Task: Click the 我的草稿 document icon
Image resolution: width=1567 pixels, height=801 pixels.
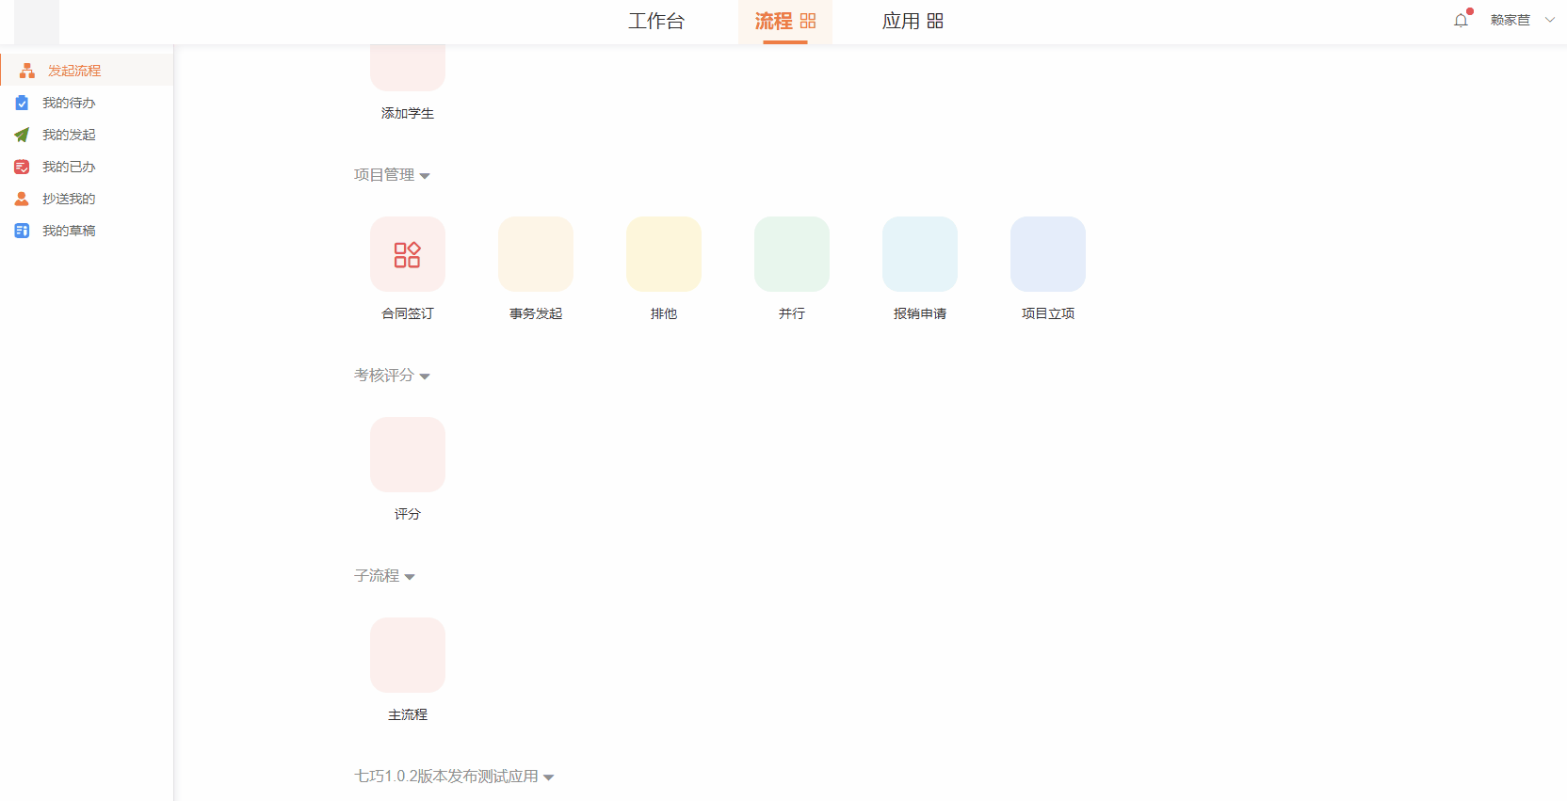Action: (22, 231)
